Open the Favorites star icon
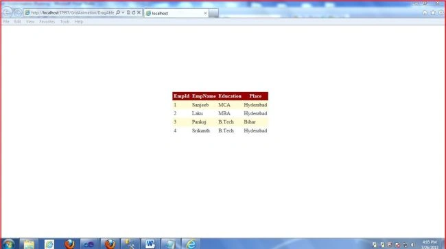Screen dimensions: 446x249 [433, 13]
